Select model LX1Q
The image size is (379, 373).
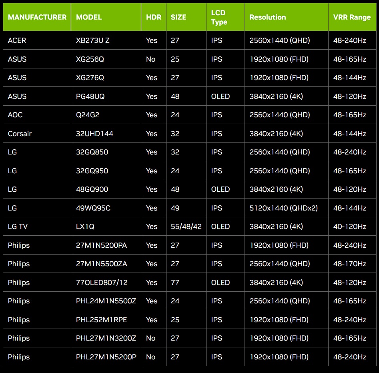click(106, 227)
